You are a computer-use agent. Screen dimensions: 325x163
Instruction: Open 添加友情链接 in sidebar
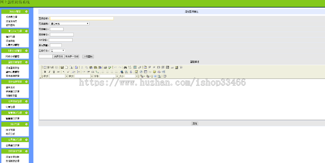click(12, 157)
